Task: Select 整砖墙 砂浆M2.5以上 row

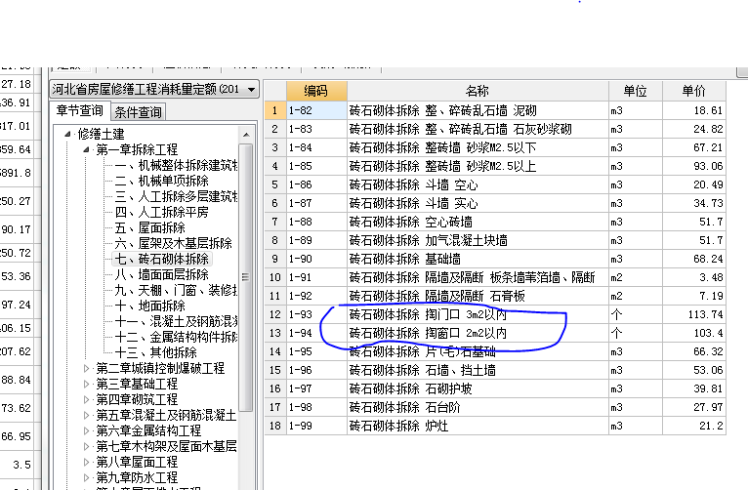Action: 495,166
